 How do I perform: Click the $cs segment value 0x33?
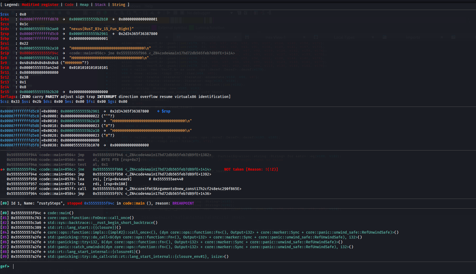click(15, 101)
